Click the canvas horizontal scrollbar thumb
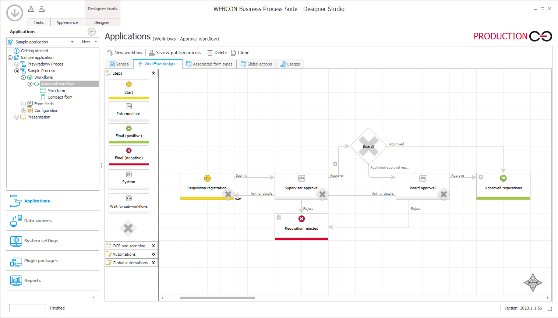 pos(218,298)
